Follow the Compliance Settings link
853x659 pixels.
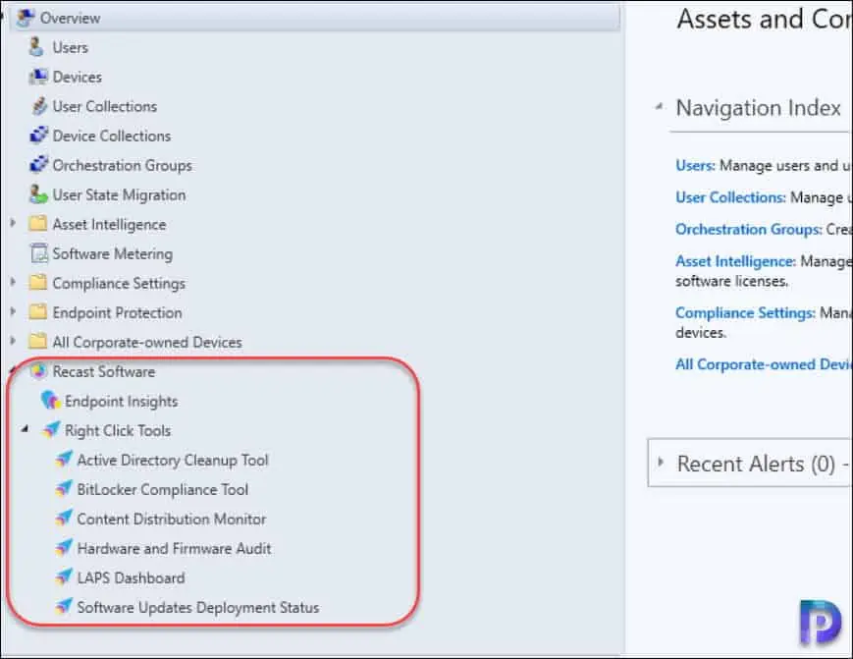coord(745,313)
